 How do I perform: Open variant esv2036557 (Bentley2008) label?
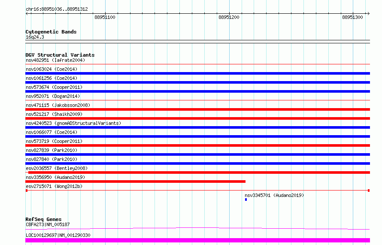[x=57, y=168]
